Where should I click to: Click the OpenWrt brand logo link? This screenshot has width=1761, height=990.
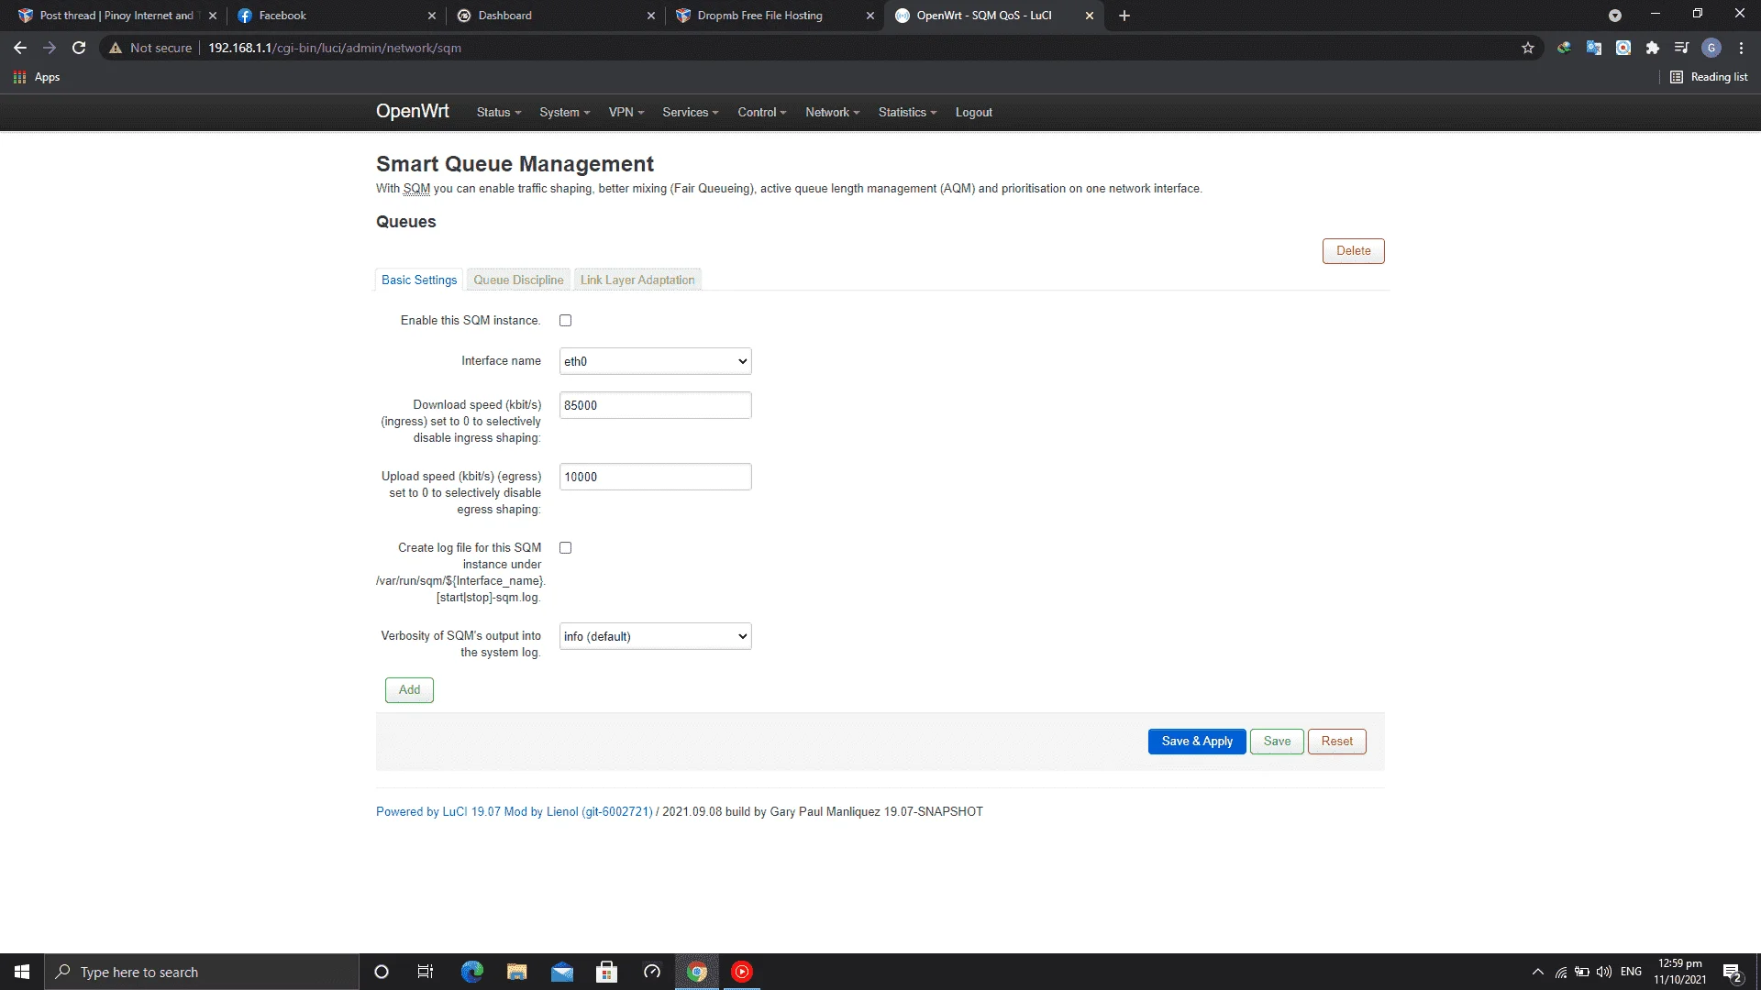tap(413, 111)
